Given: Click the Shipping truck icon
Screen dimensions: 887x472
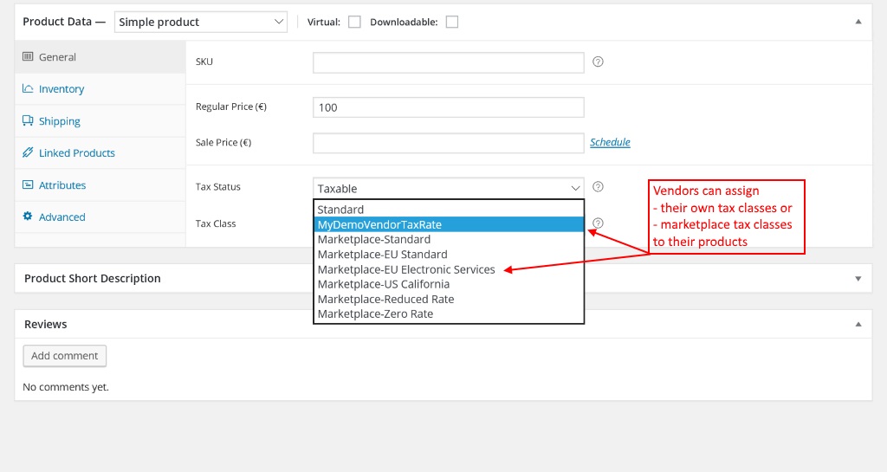Looking at the screenshot, I should pos(27,120).
